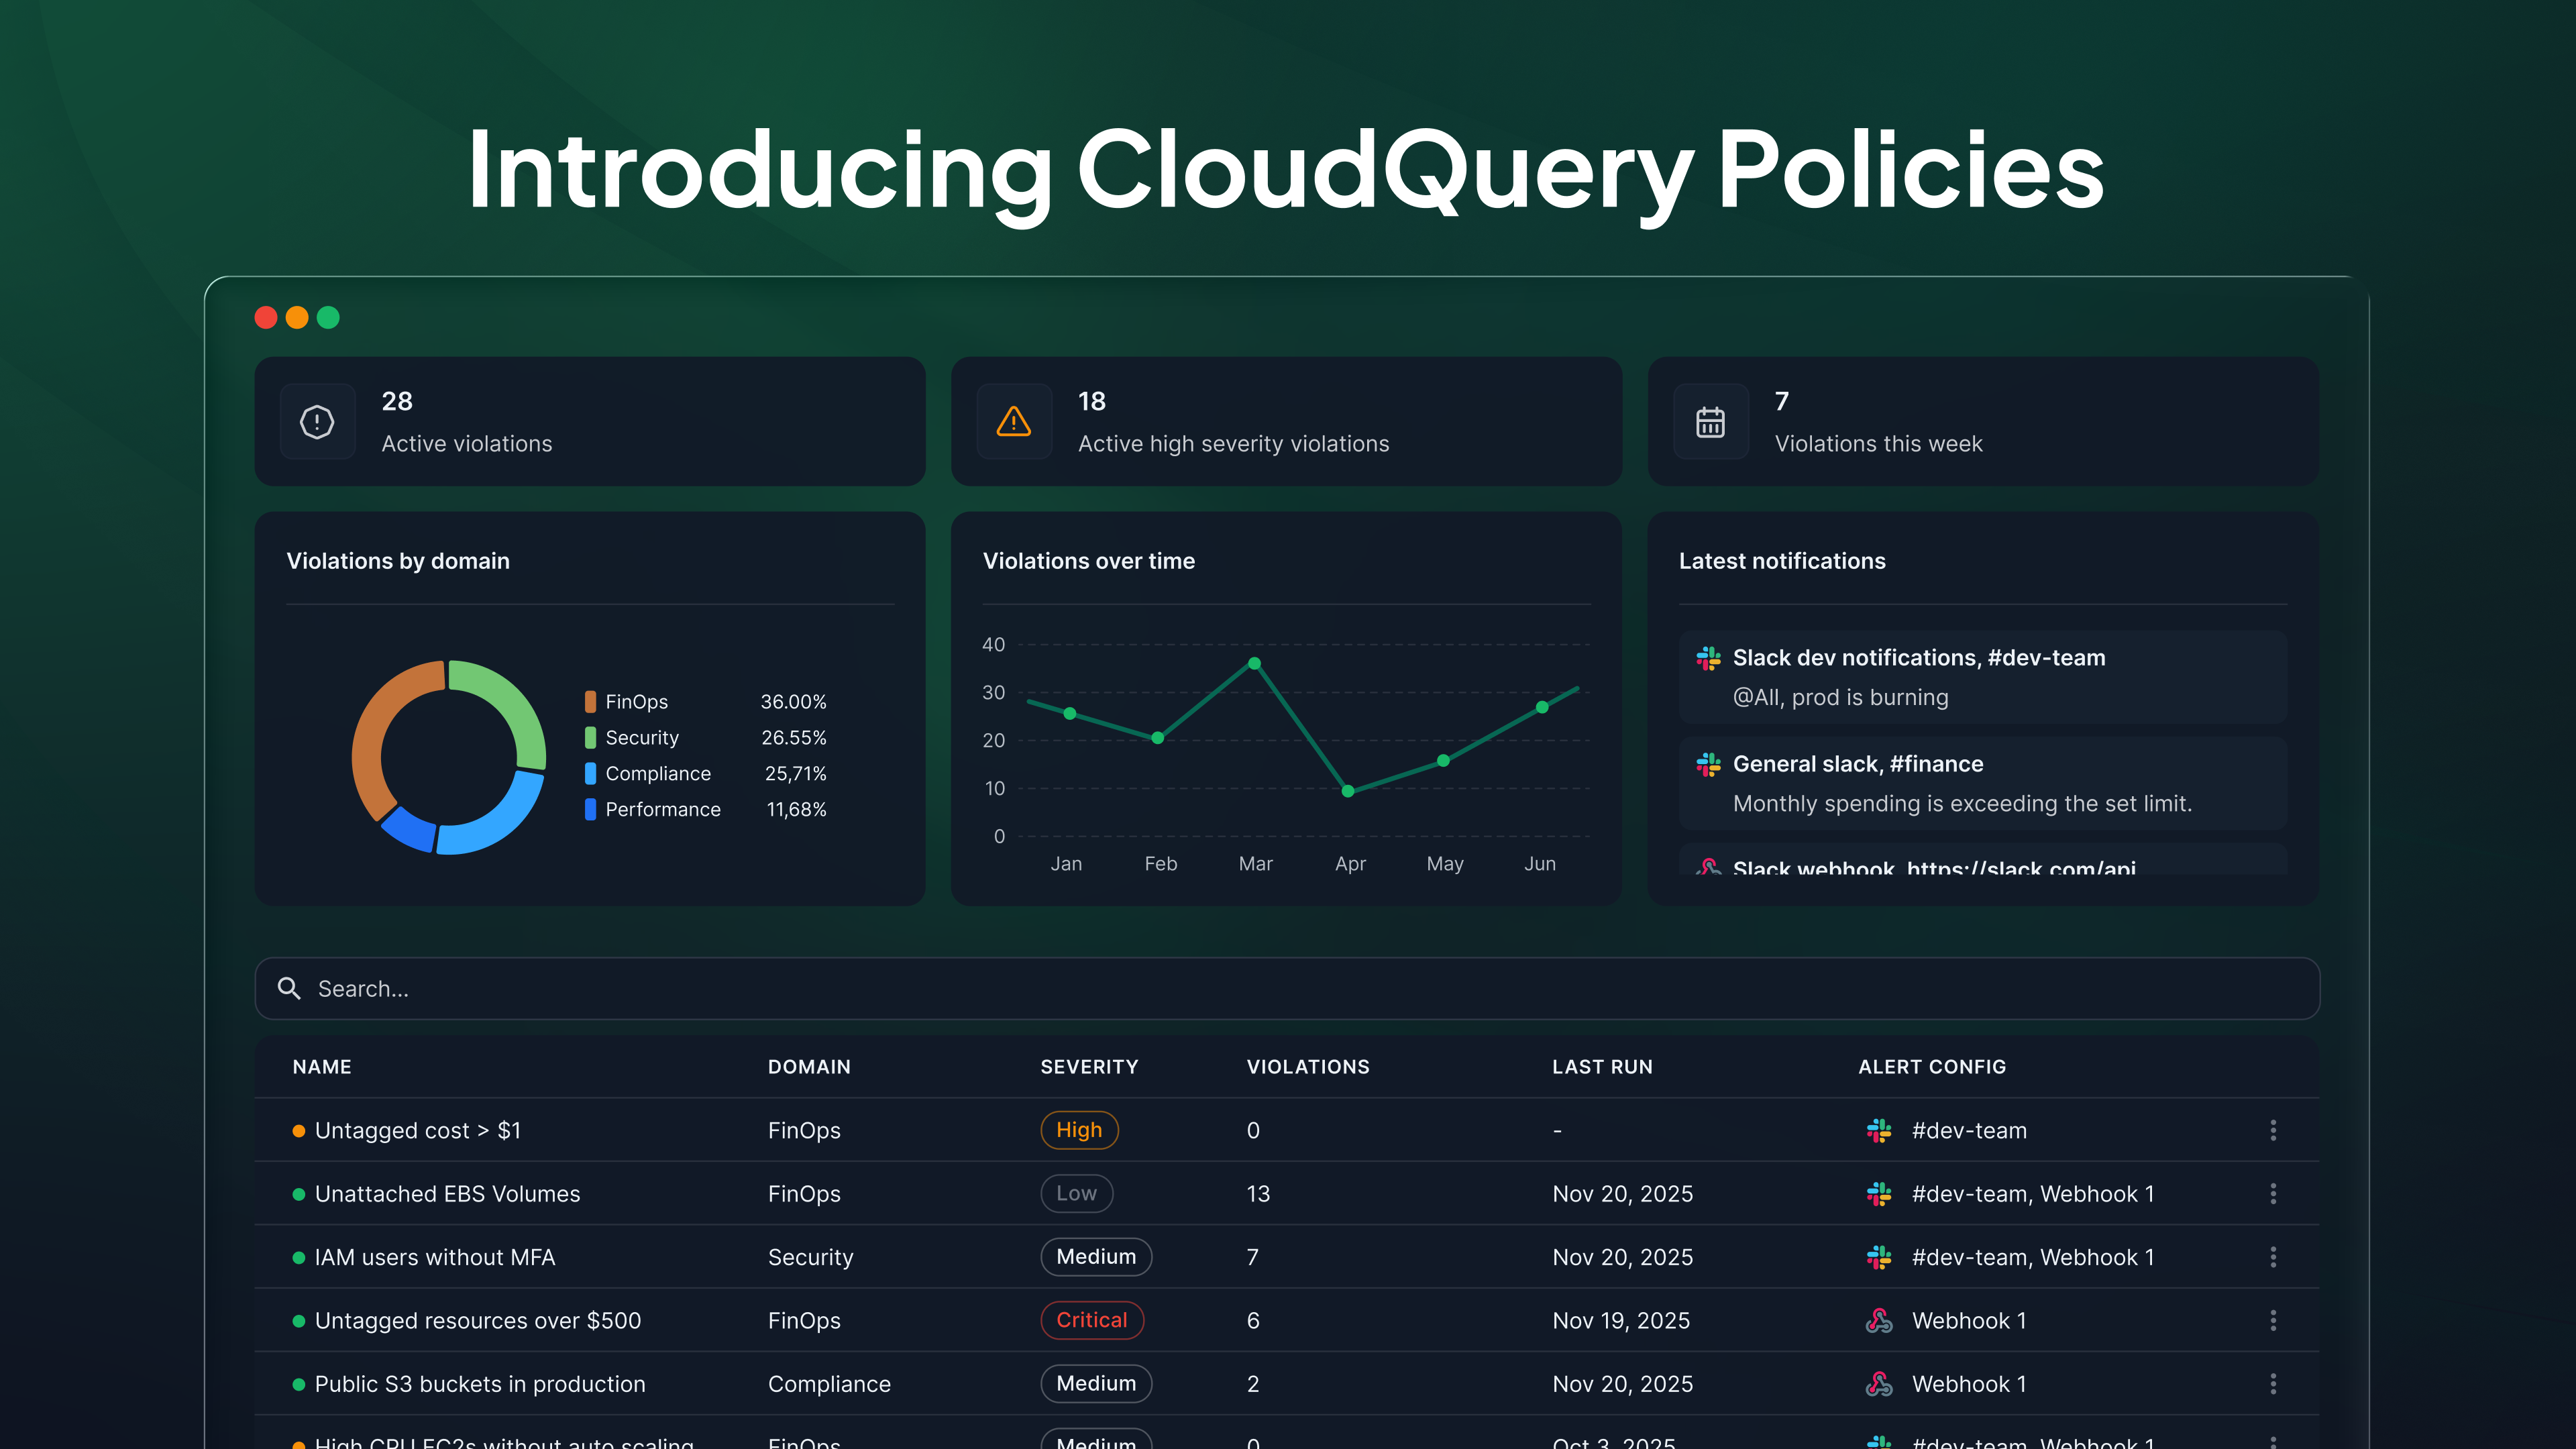Click the 18 Active high severity violations card
Image resolution: width=2576 pixels, height=1449 pixels.
coord(1286,421)
